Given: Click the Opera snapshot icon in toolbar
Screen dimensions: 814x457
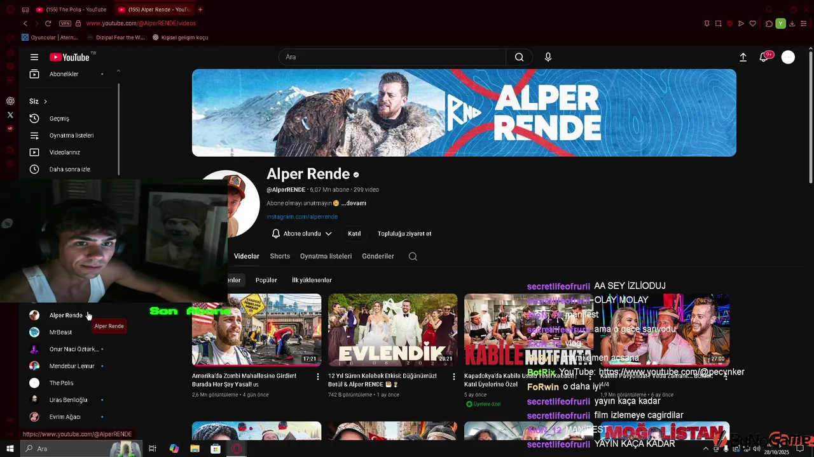Looking at the screenshot, I should click(x=719, y=23).
